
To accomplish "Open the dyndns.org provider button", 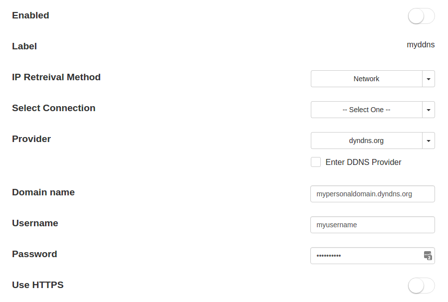I will (x=366, y=141).
